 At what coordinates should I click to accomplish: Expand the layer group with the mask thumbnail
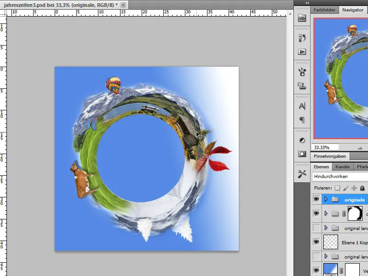click(x=326, y=213)
